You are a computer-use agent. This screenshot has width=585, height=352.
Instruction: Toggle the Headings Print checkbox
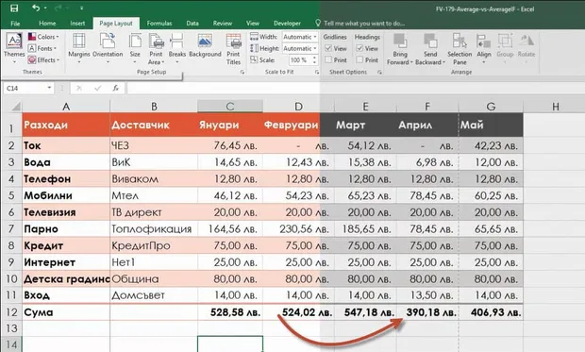click(359, 59)
